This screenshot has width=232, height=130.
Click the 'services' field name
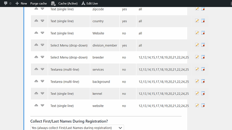coord(98,70)
